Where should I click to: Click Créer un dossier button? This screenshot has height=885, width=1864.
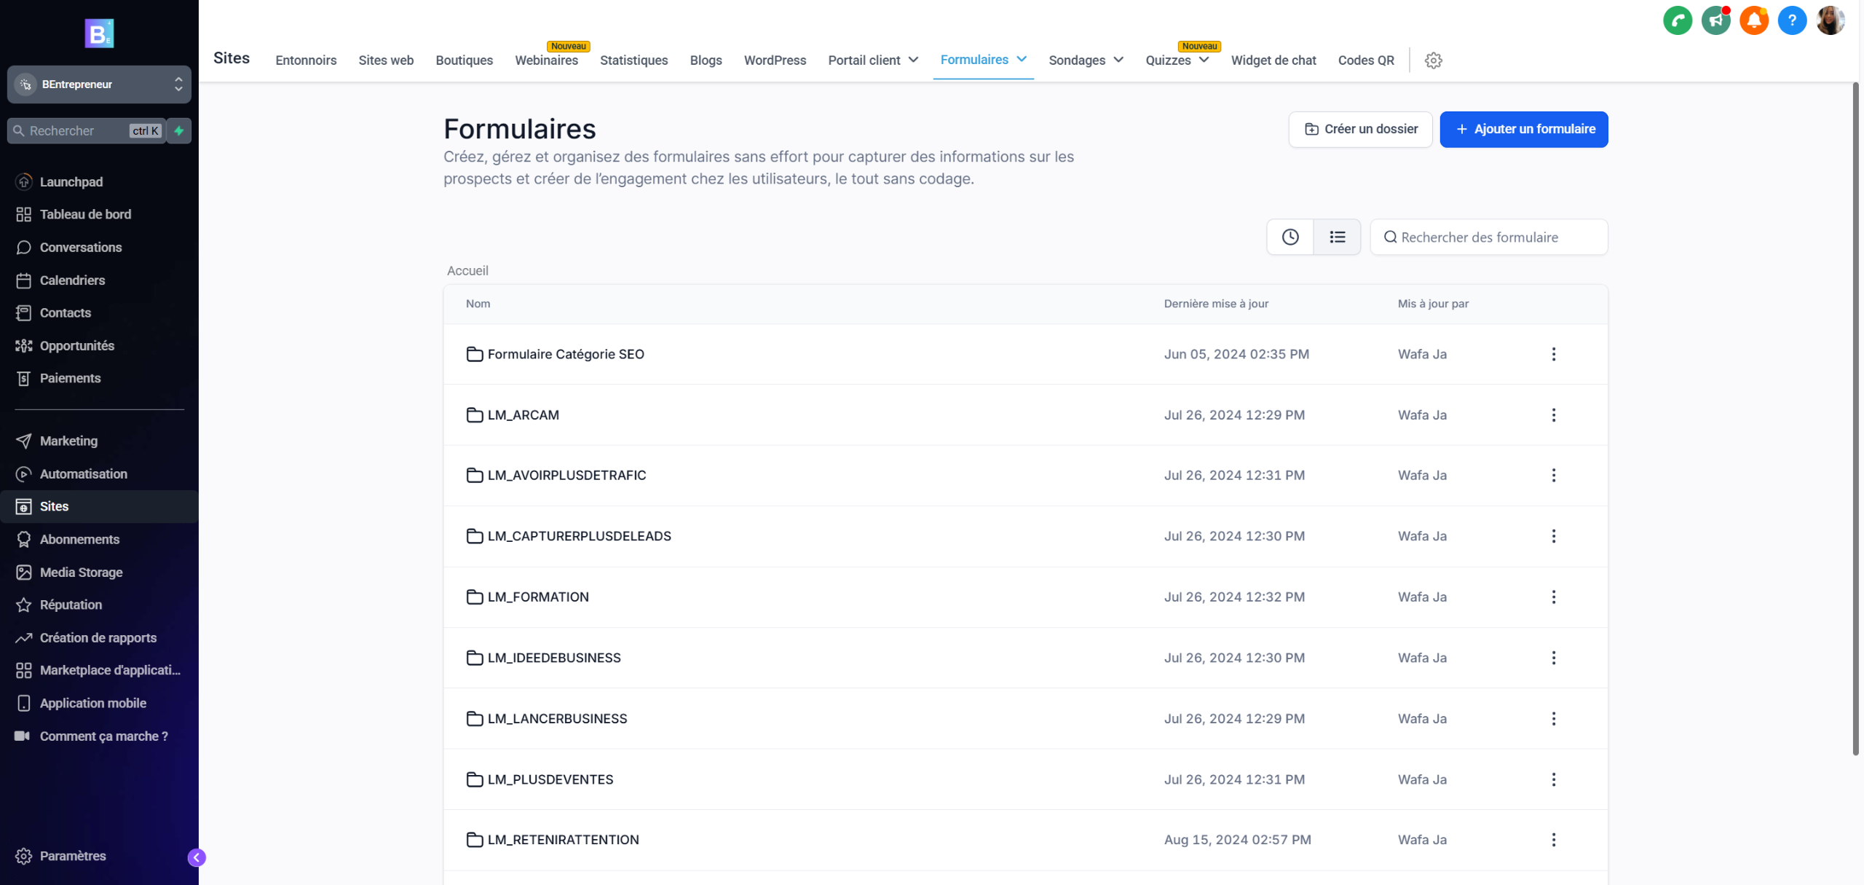[1360, 130]
